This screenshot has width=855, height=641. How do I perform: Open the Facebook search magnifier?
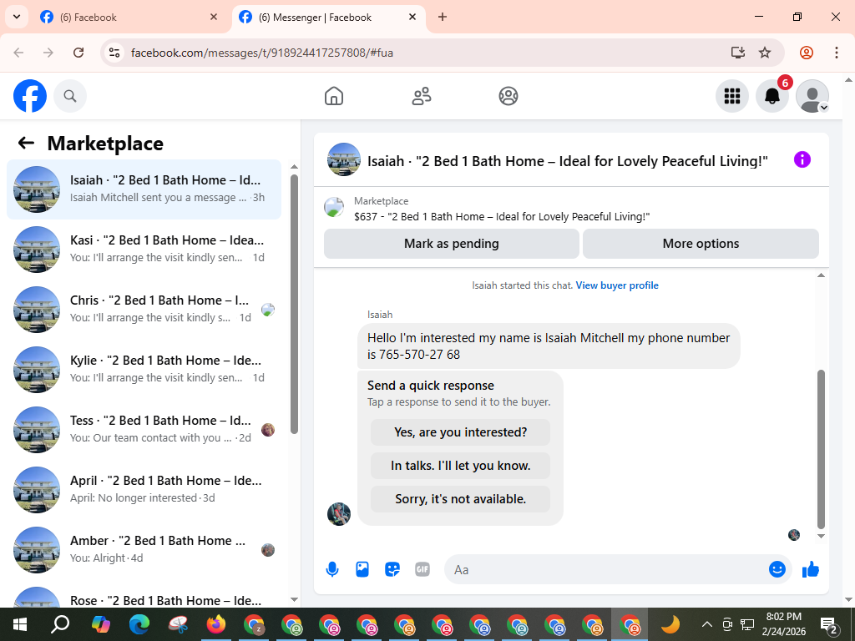[x=70, y=96]
